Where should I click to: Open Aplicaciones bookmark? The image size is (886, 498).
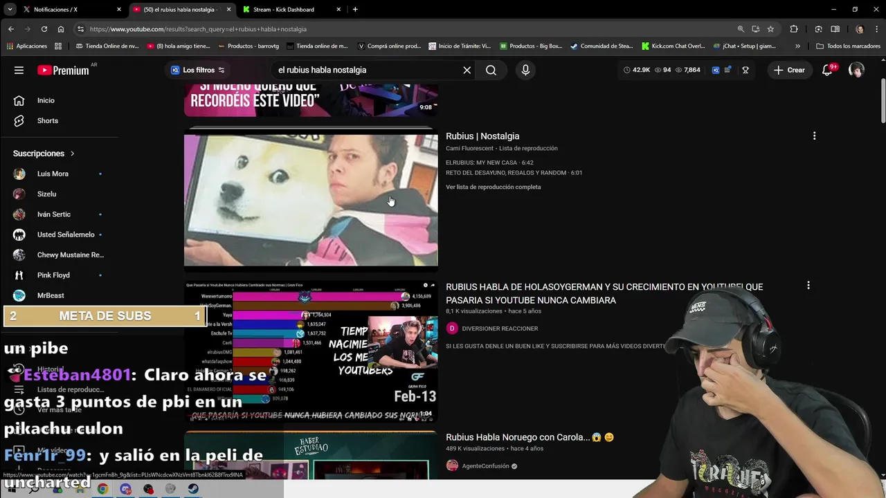[27, 46]
